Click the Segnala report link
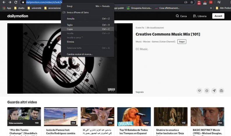Viewport: 231px width, 136px height. point(140,92)
